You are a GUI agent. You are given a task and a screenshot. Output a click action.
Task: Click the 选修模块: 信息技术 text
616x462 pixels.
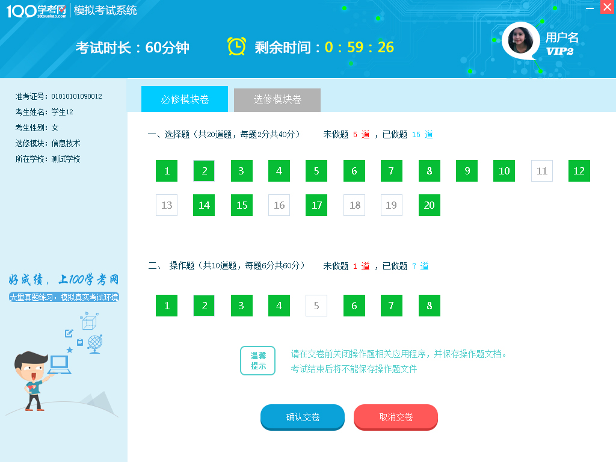[48, 143]
